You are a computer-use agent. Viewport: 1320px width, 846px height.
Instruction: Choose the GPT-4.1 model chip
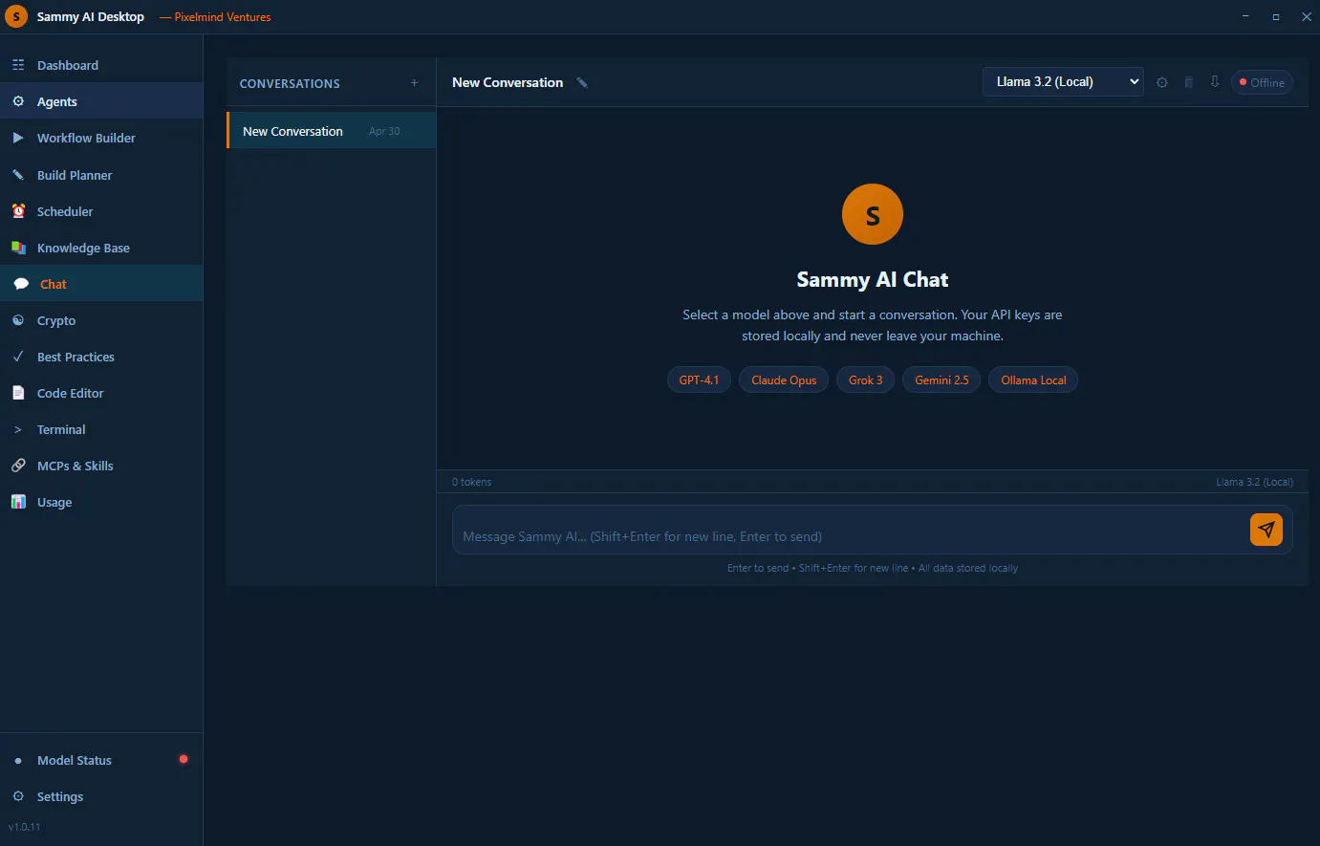699,380
